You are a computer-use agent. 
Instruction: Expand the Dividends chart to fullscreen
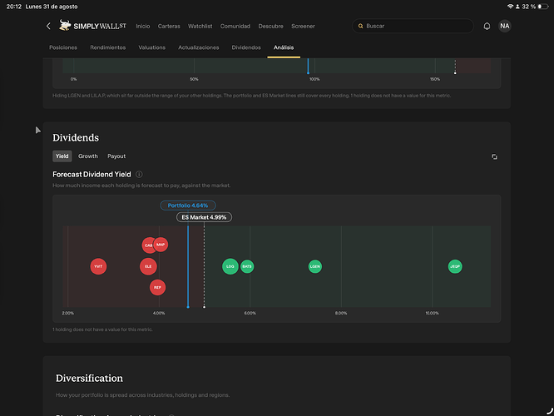494,156
